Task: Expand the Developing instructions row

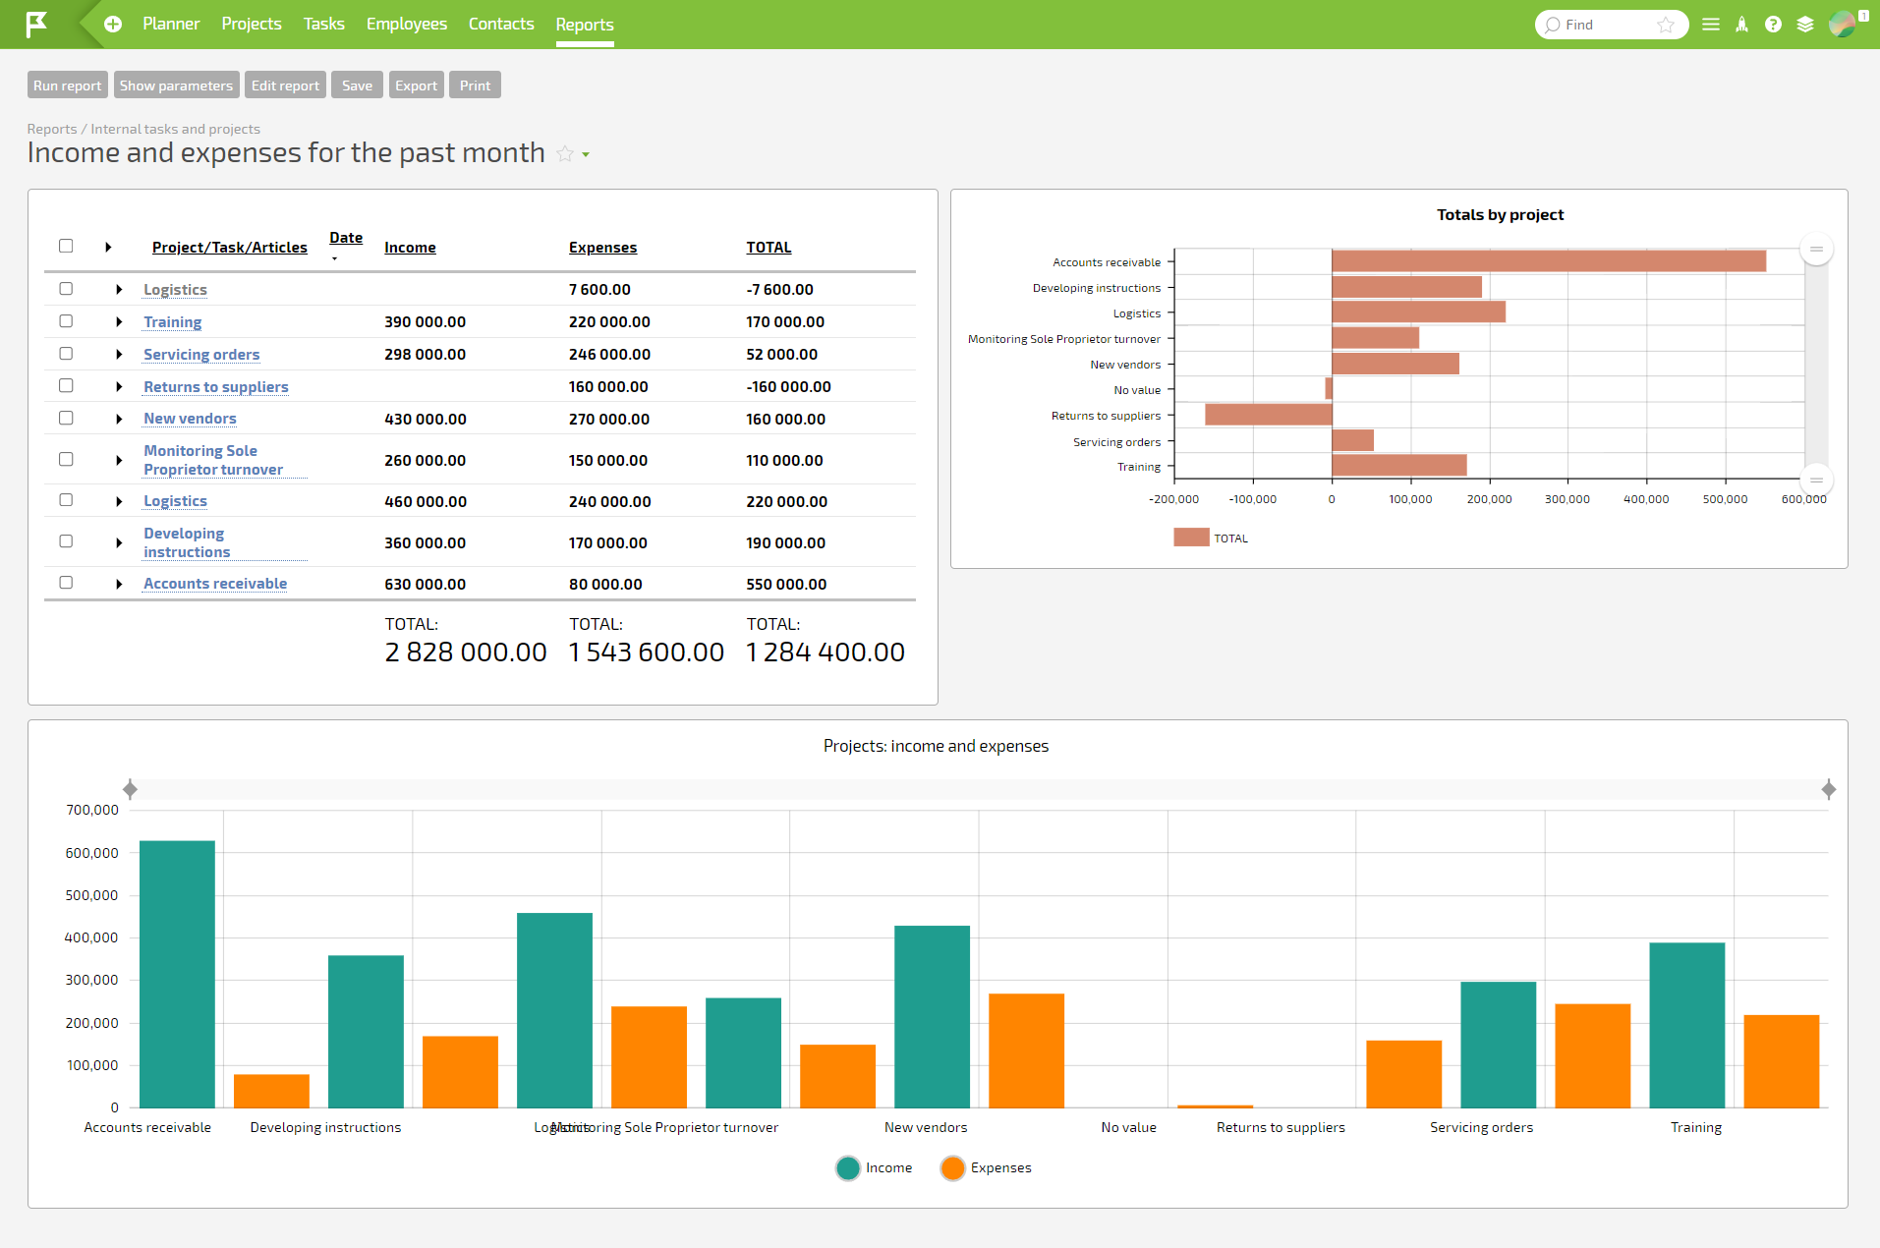Action: point(119,542)
